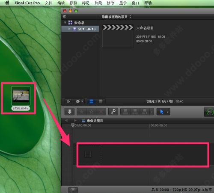Open the gear action menu in browser

point(79,101)
